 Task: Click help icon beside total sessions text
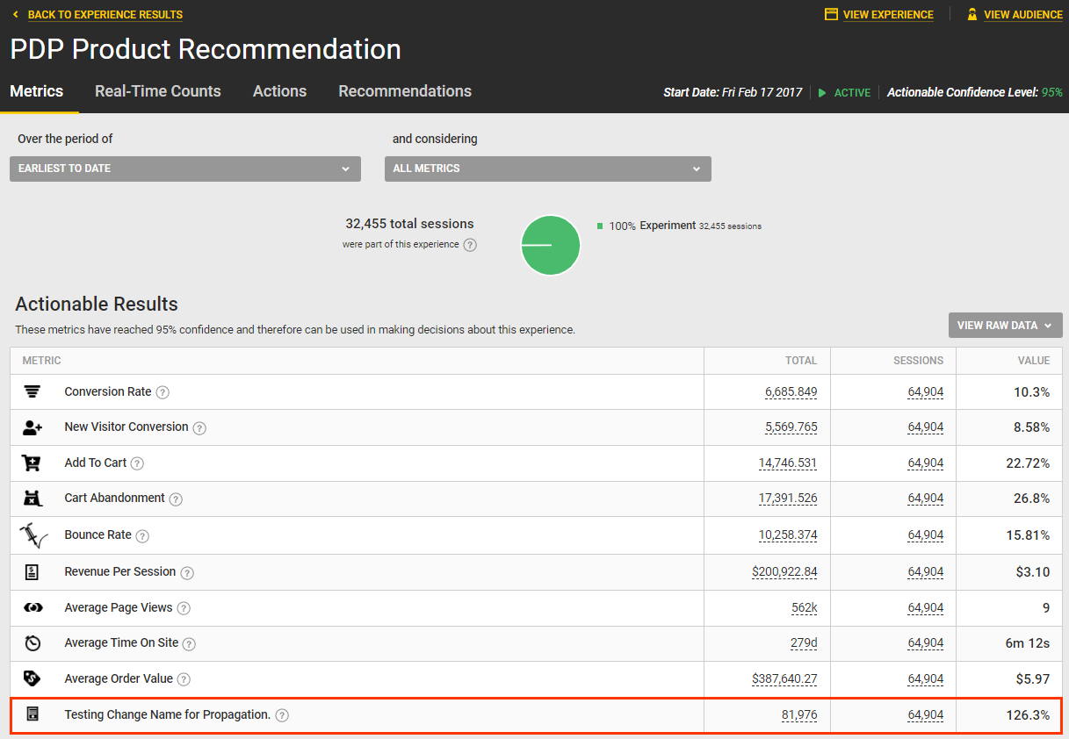coord(470,245)
